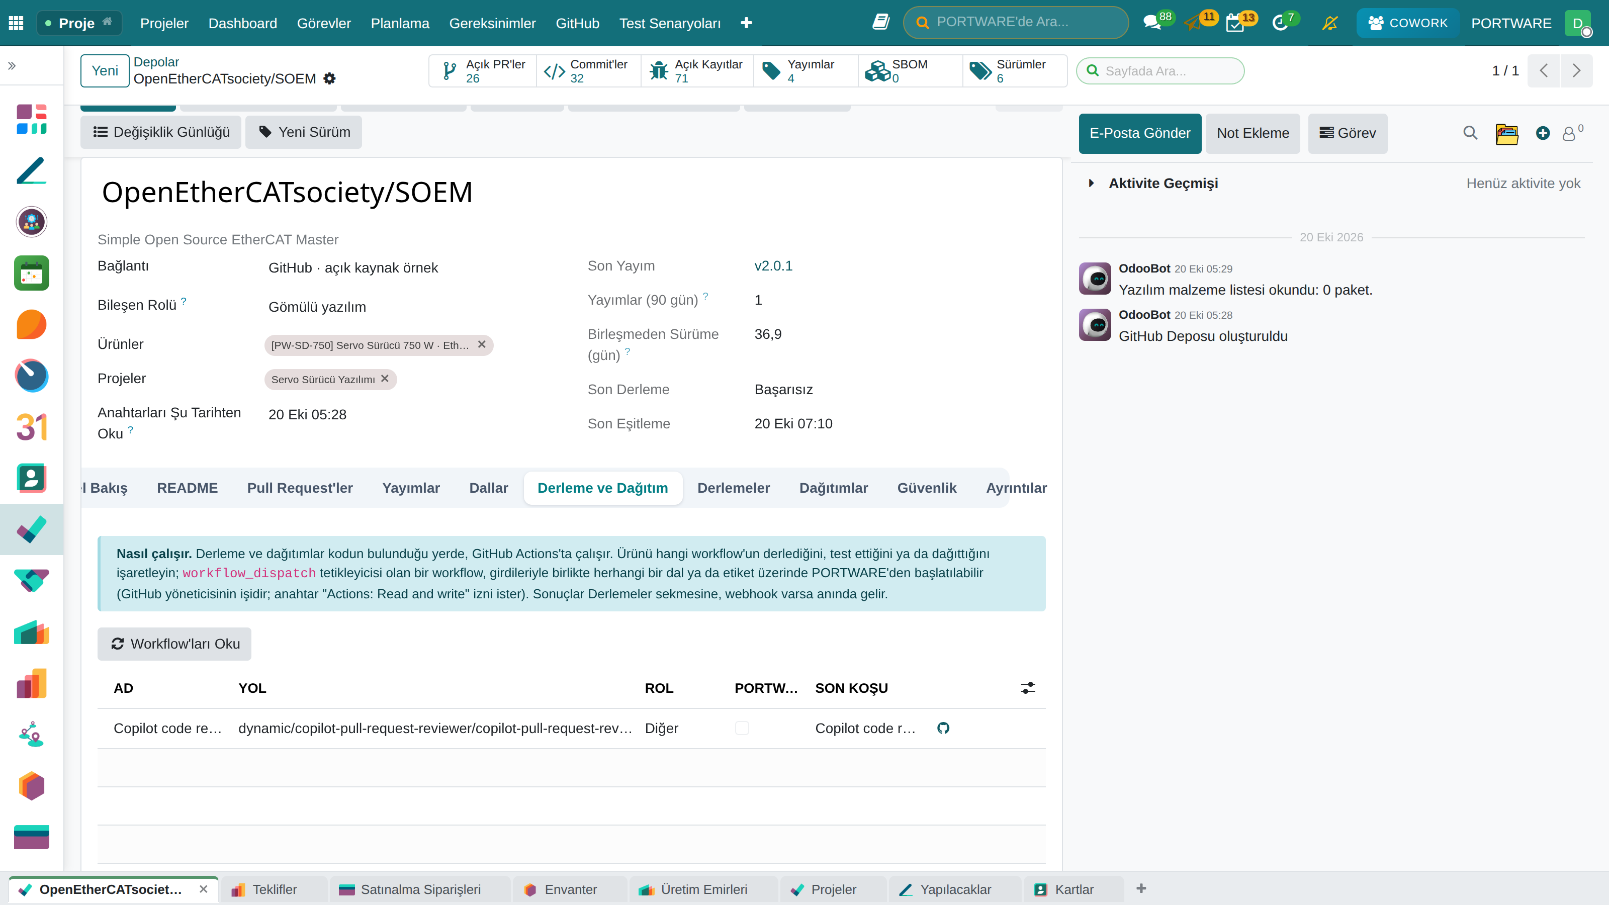Switch to the Dallar tab
Image resolution: width=1609 pixels, height=905 pixels.
click(x=488, y=488)
